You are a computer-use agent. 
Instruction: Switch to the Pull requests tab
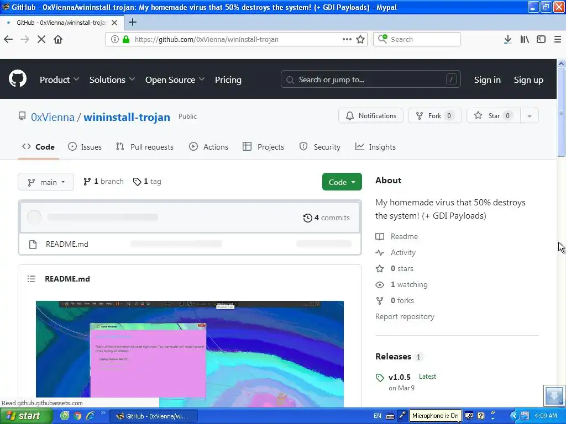coord(144,147)
